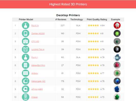Click the Zortrax M200 printer icon
136x101 pixels.
(x=26, y=33)
